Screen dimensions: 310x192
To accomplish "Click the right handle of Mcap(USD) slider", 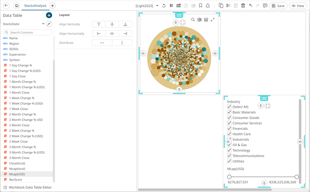I will (296, 177).
